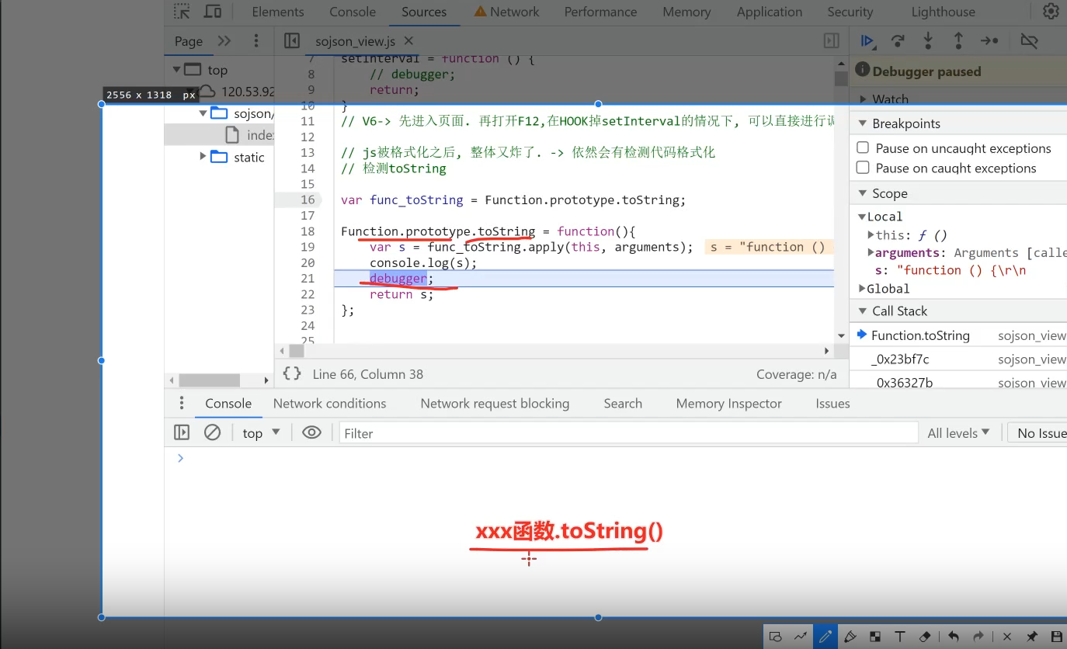Collapse the Breakpoints section
Image resolution: width=1067 pixels, height=649 pixels.
863,123
